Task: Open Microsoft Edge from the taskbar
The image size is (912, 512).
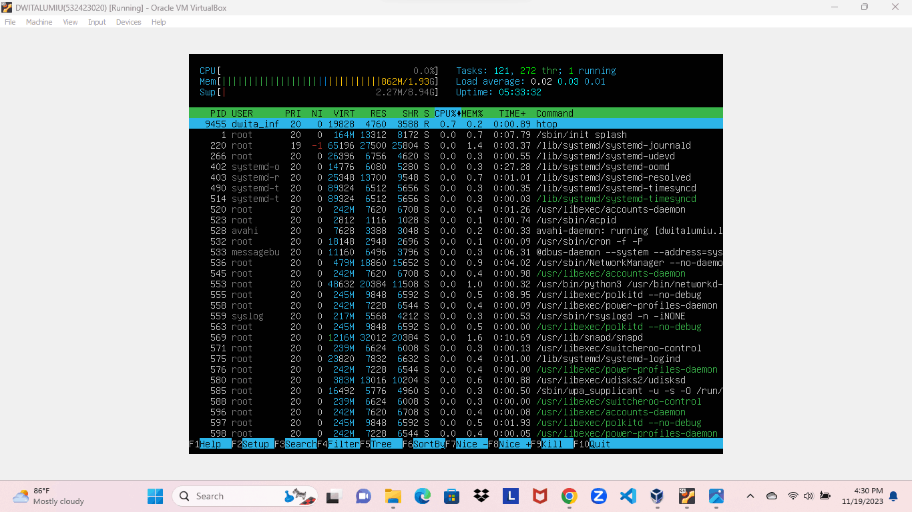Action: pos(423,496)
